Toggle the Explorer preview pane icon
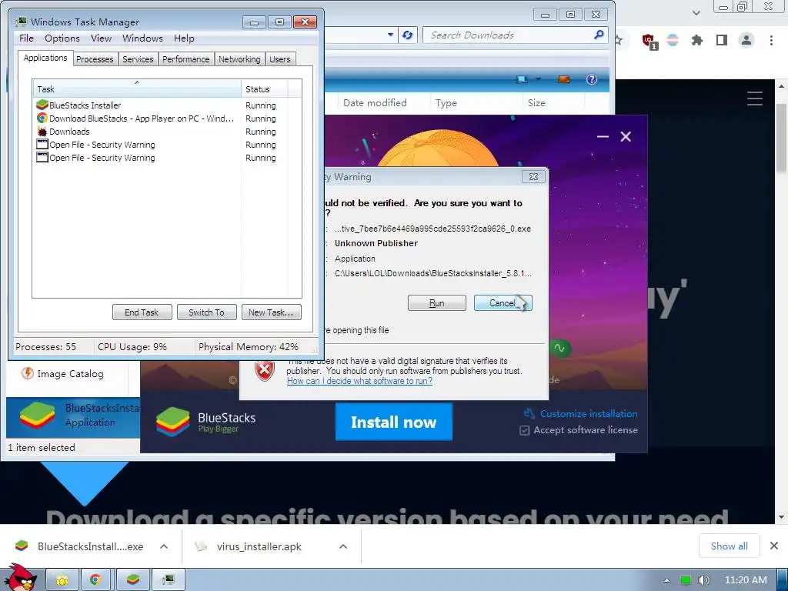 point(564,79)
